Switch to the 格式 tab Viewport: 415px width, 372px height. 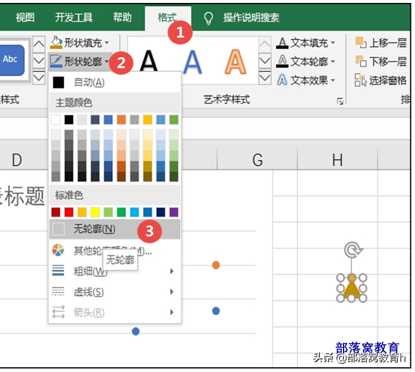[168, 18]
